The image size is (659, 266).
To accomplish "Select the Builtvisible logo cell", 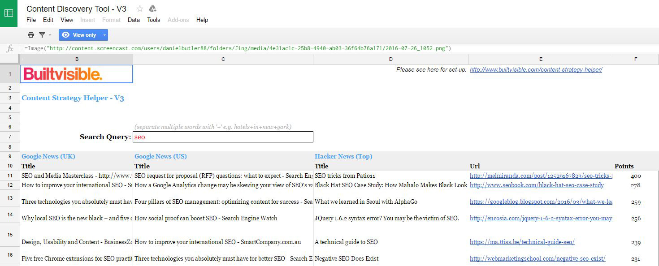I will point(77,74).
